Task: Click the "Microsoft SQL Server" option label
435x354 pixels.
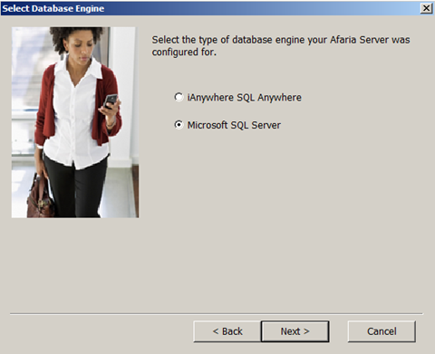Action: 234,125
